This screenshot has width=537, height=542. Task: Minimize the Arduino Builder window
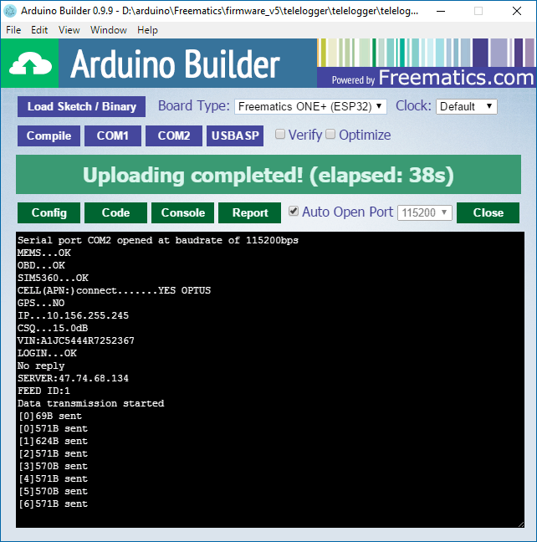click(x=441, y=11)
